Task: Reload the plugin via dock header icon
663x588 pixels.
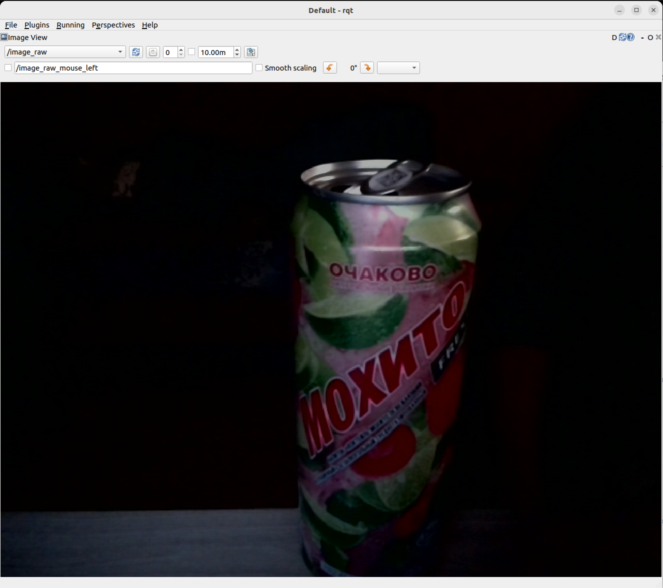Action: click(622, 38)
